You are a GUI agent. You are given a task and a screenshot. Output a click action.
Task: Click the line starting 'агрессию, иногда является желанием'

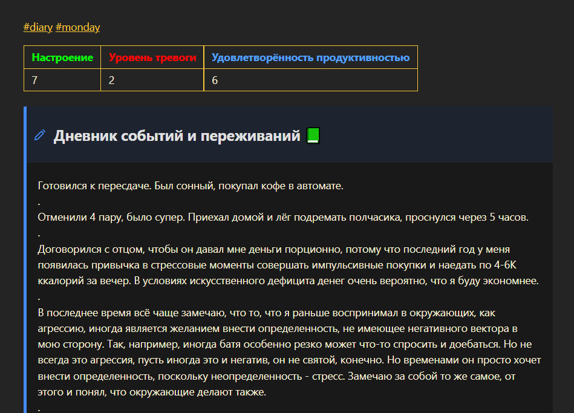(278, 329)
